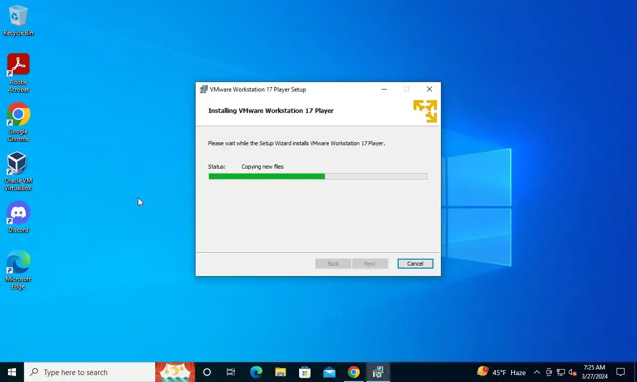Image resolution: width=637 pixels, height=382 pixels.
Task: Click the VMware installer title bar icon
Action: [x=204, y=90]
